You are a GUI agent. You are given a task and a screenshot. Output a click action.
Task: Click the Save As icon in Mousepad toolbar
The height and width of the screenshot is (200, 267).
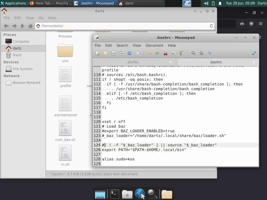[x=122, y=53]
